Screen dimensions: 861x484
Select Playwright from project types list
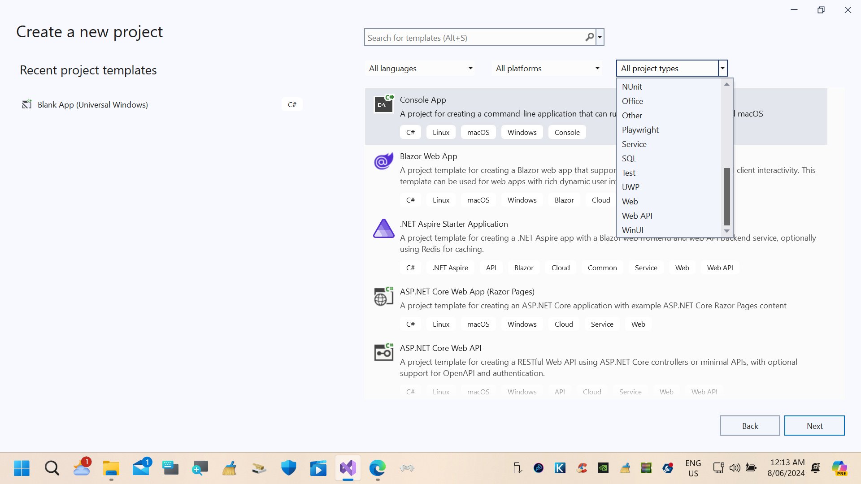(670, 130)
